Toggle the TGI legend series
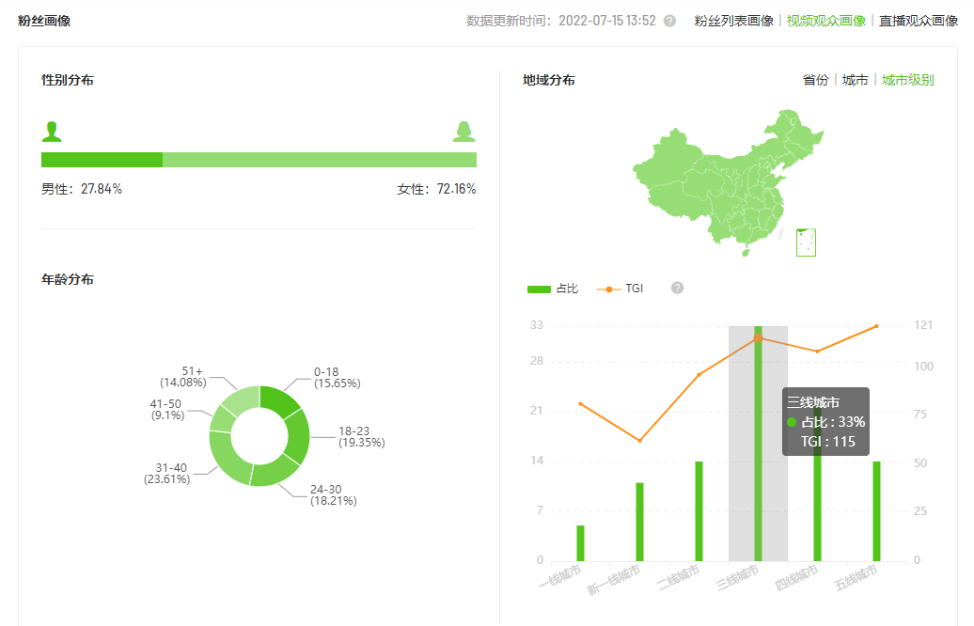Image resolution: width=974 pixels, height=626 pixels. [620, 289]
